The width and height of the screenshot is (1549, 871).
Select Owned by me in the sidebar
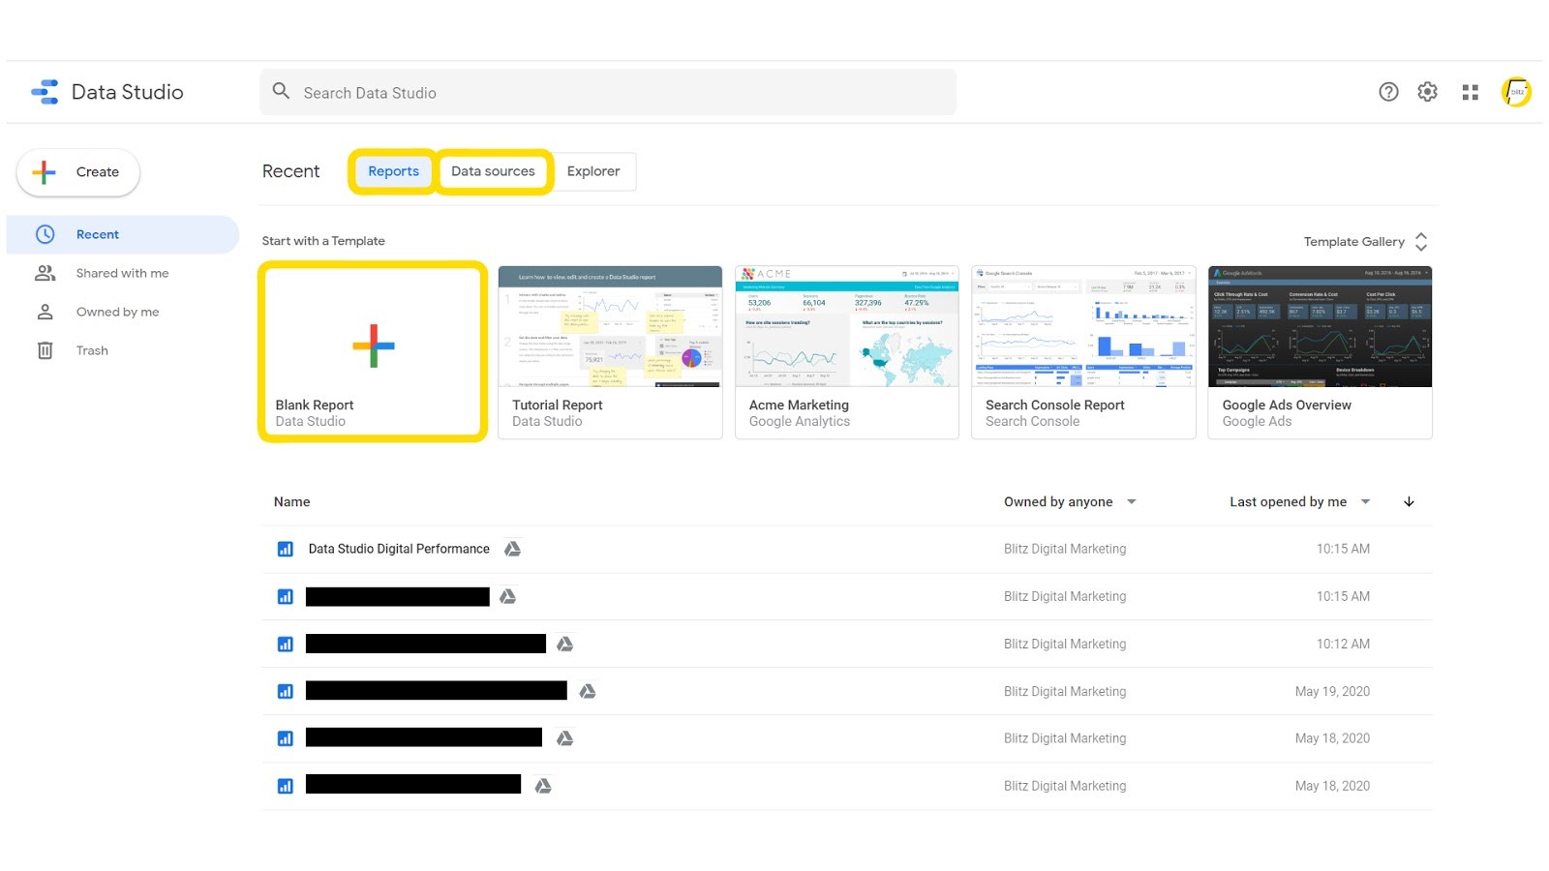[x=123, y=312]
